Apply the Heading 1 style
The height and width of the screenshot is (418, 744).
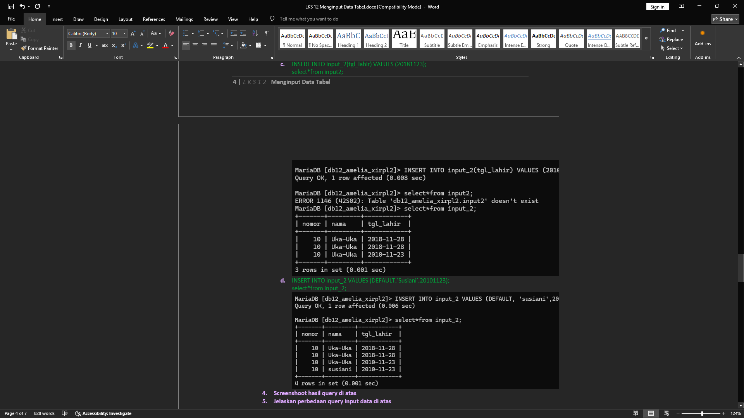[x=348, y=39]
